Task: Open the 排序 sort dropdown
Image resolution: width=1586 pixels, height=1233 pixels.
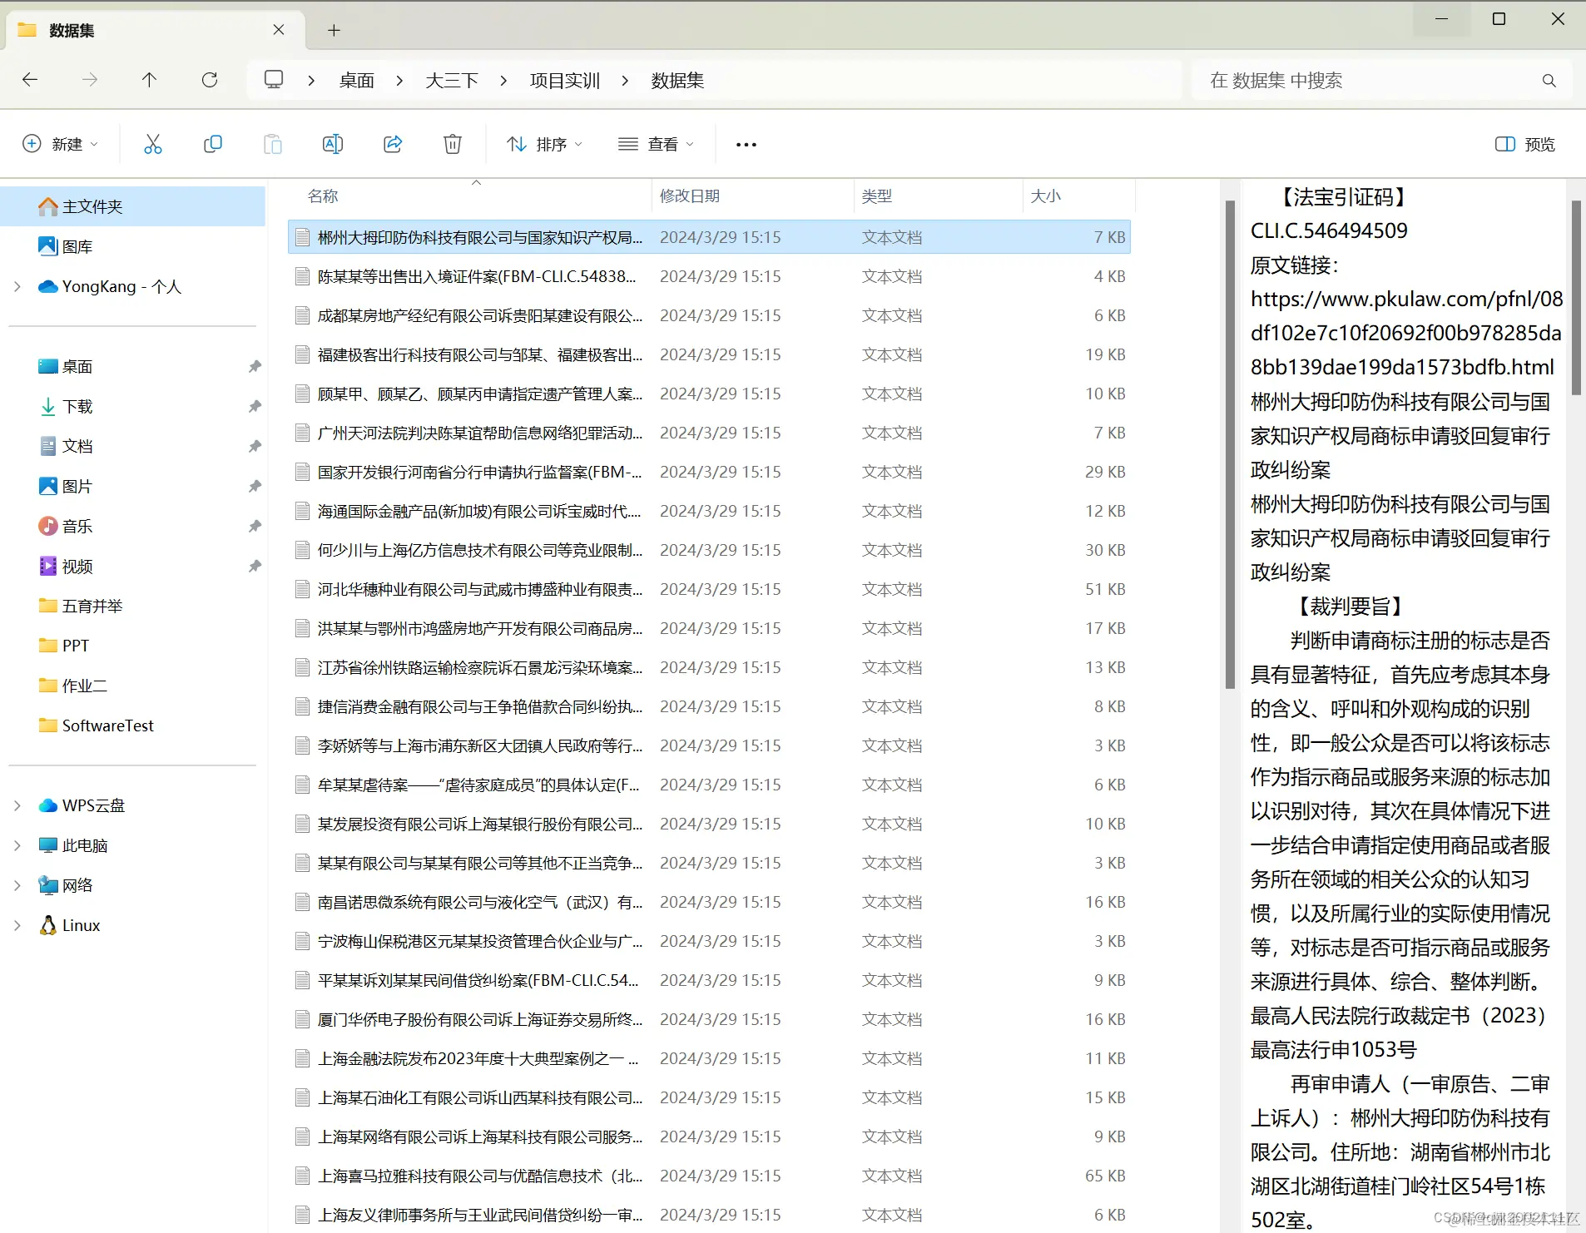Action: pyautogui.click(x=544, y=144)
